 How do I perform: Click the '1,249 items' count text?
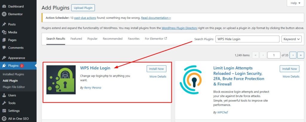click(242, 55)
